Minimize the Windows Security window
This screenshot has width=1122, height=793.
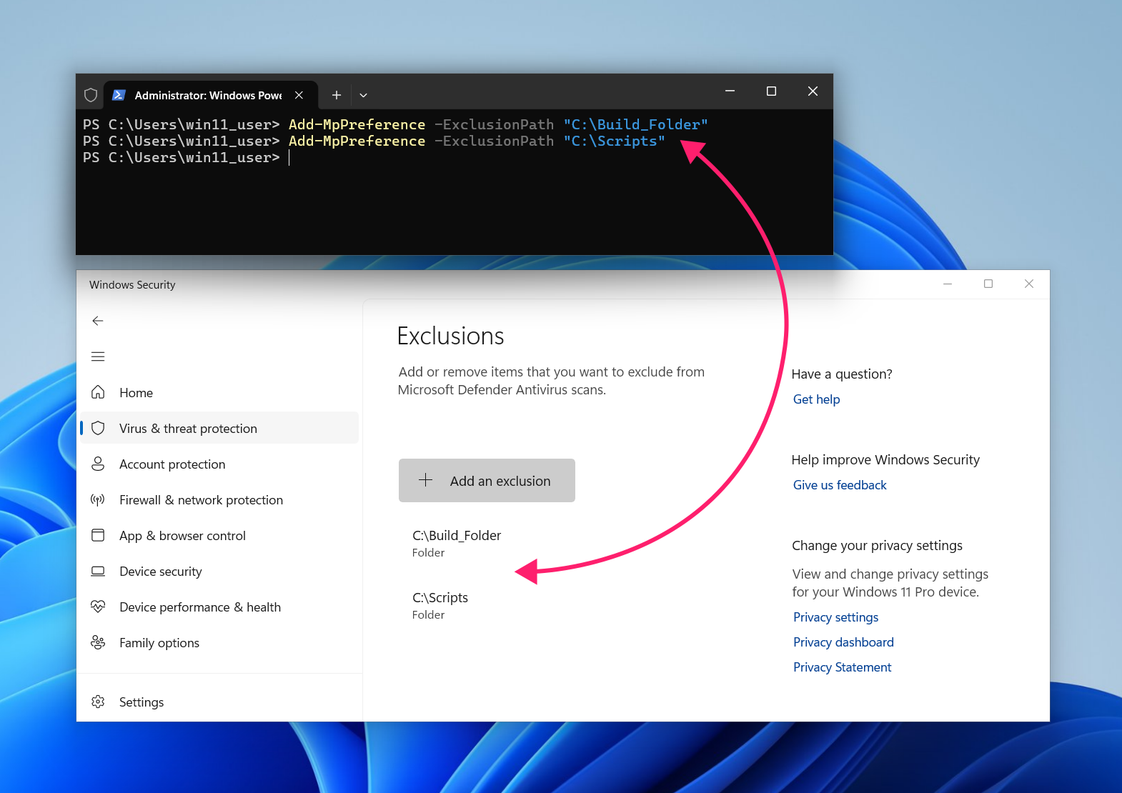coord(948,284)
